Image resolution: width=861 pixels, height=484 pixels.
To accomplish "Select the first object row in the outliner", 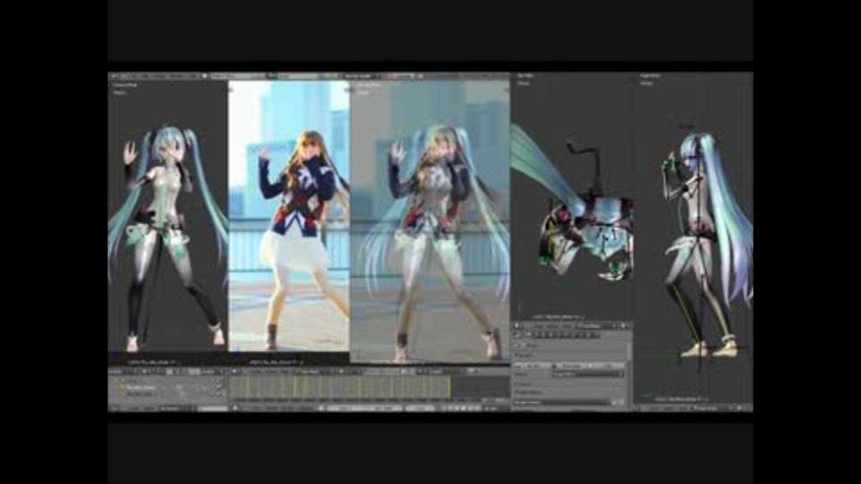I will click(x=168, y=379).
